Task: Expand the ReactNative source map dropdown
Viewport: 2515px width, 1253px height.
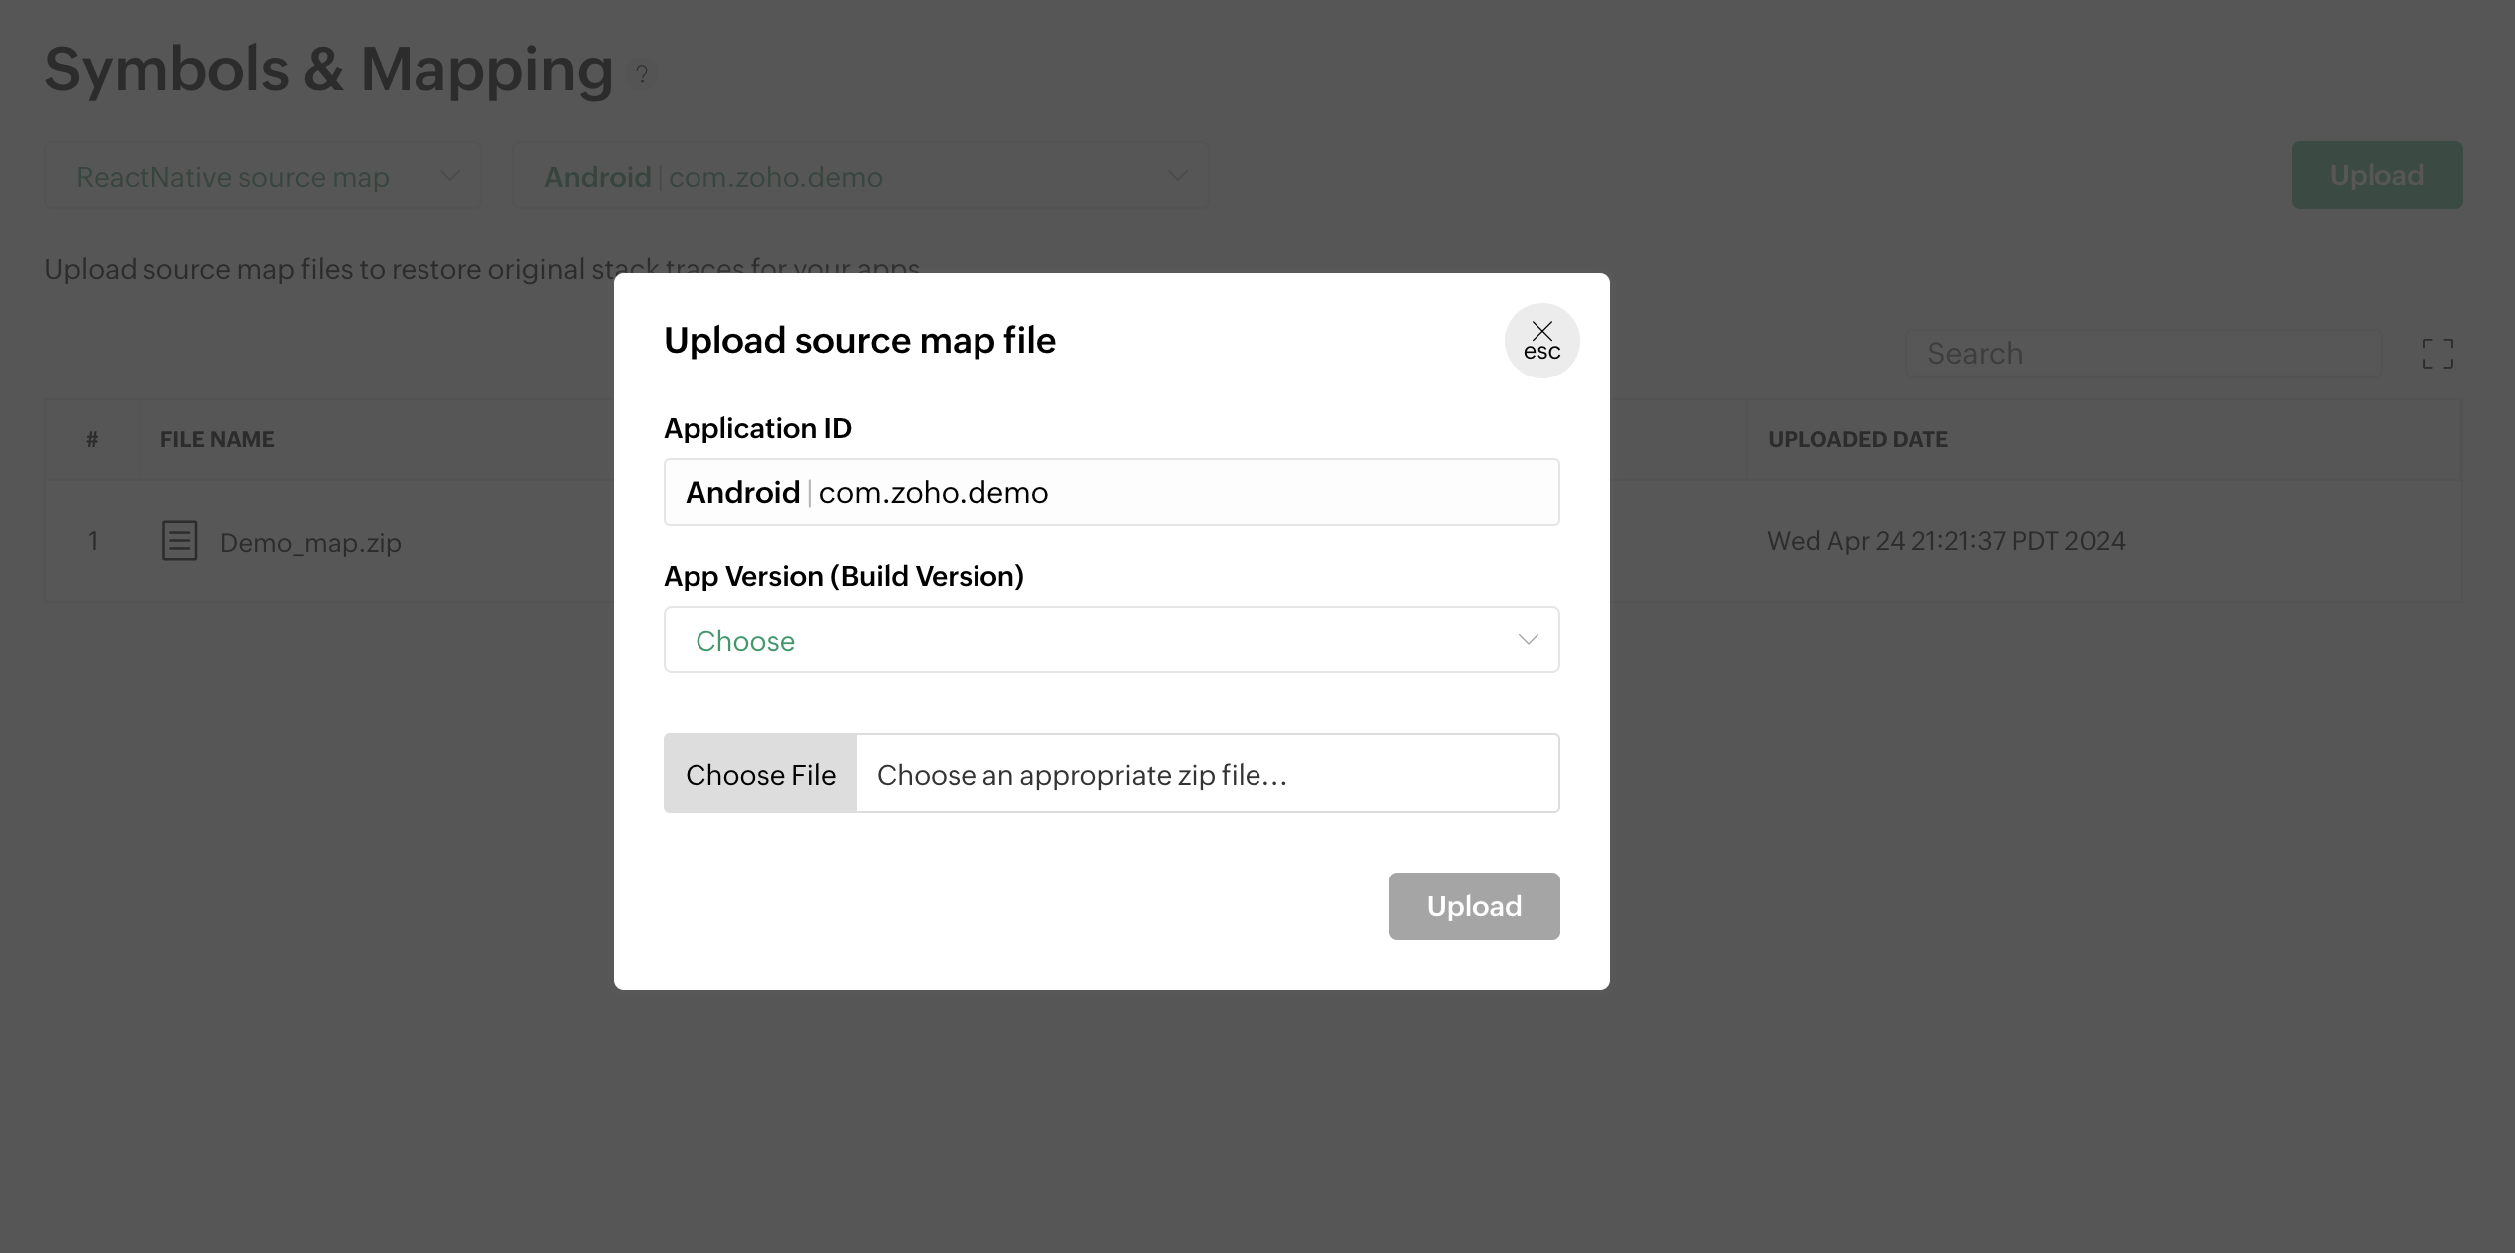Action: 262,176
